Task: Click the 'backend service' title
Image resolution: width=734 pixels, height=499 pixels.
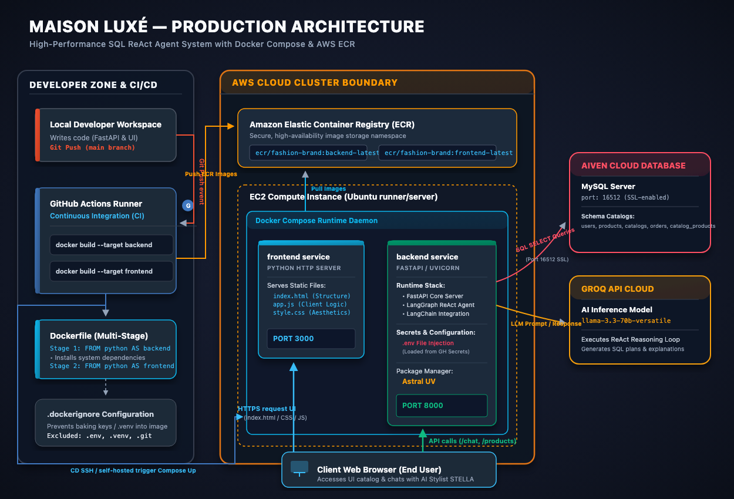Action: (x=427, y=257)
